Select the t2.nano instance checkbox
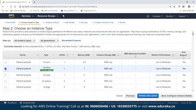Viewport: 196px width, 110px height. (x=6, y=62)
